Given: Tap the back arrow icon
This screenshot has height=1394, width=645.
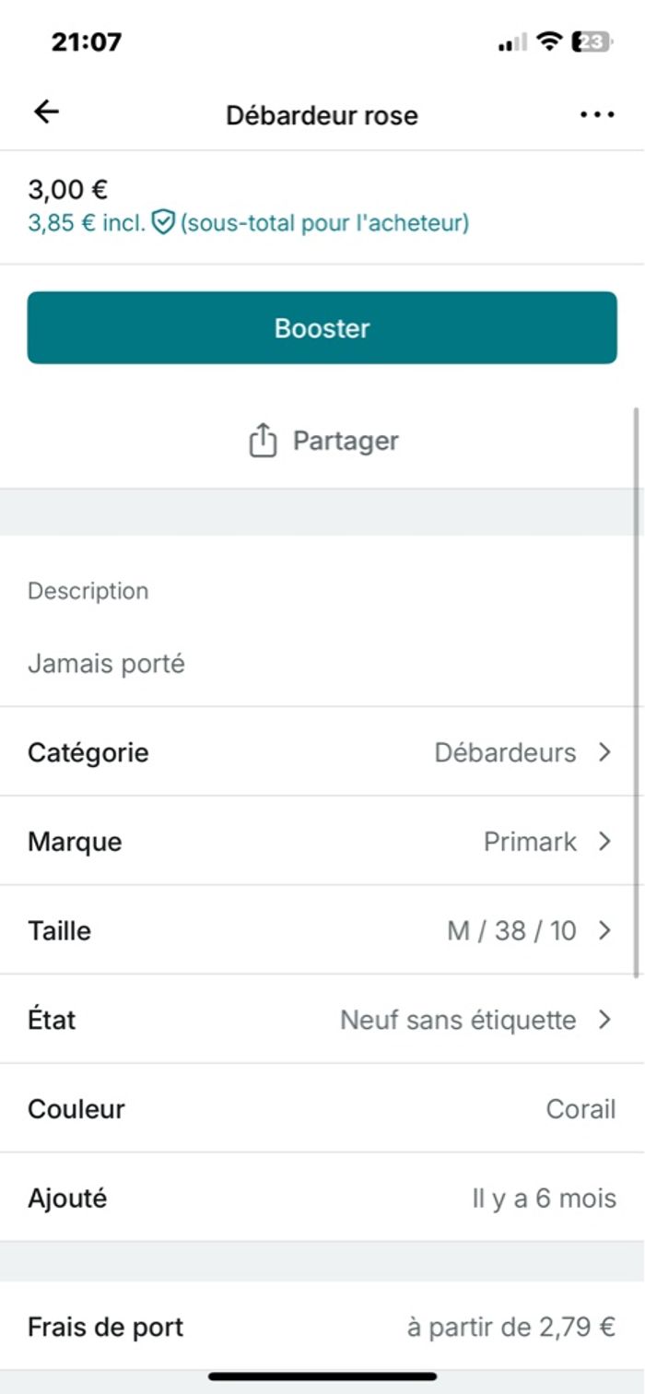Looking at the screenshot, I should 46,112.
